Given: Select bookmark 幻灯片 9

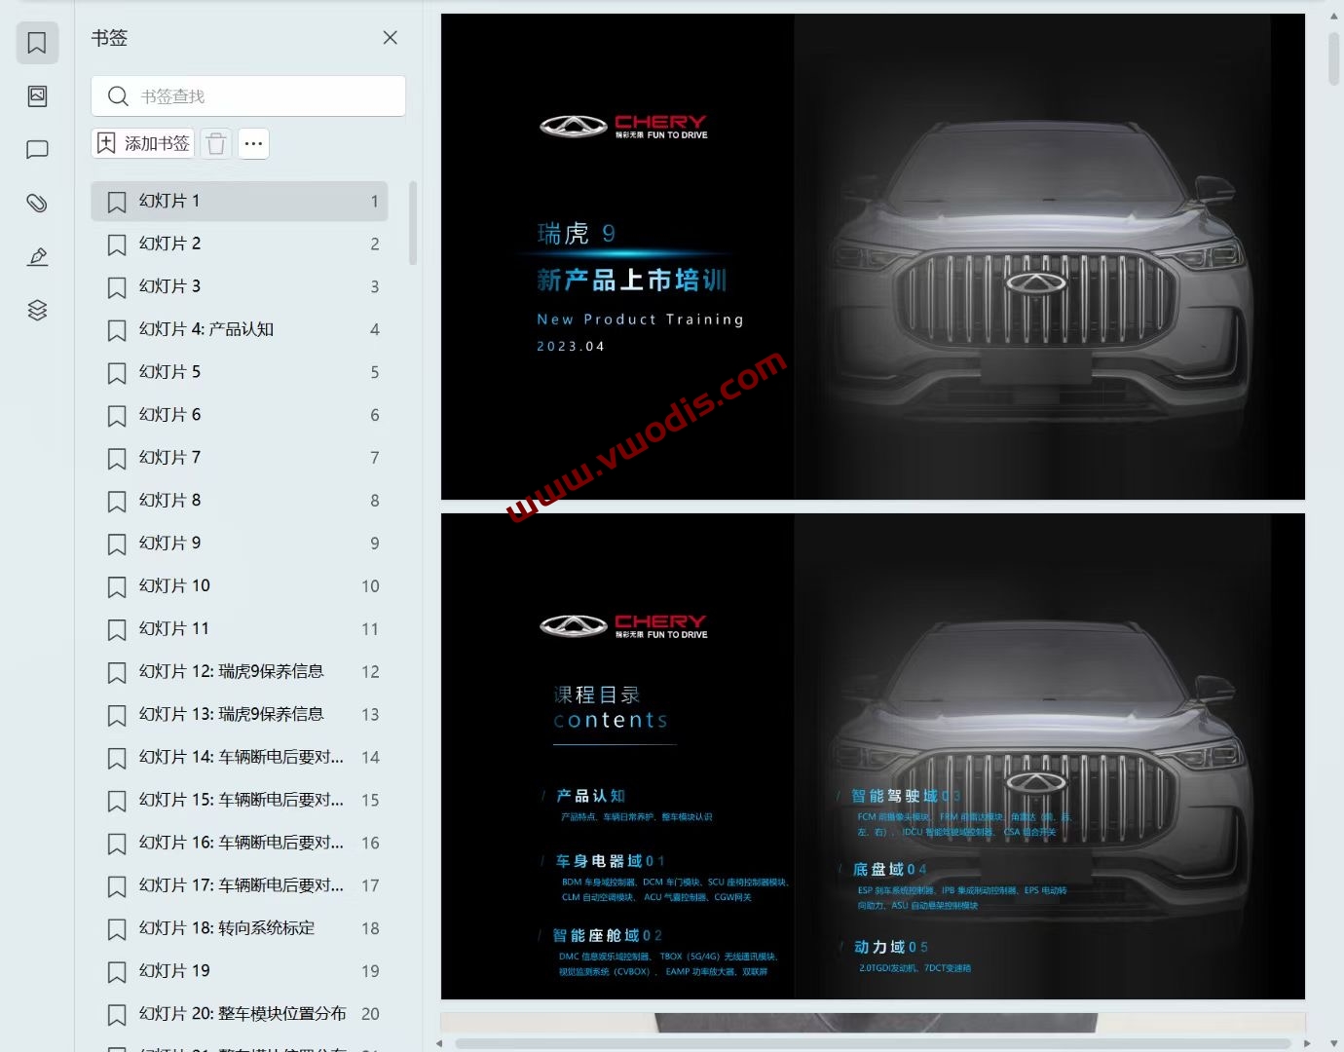Looking at the screenshot, I should point(240,544).
